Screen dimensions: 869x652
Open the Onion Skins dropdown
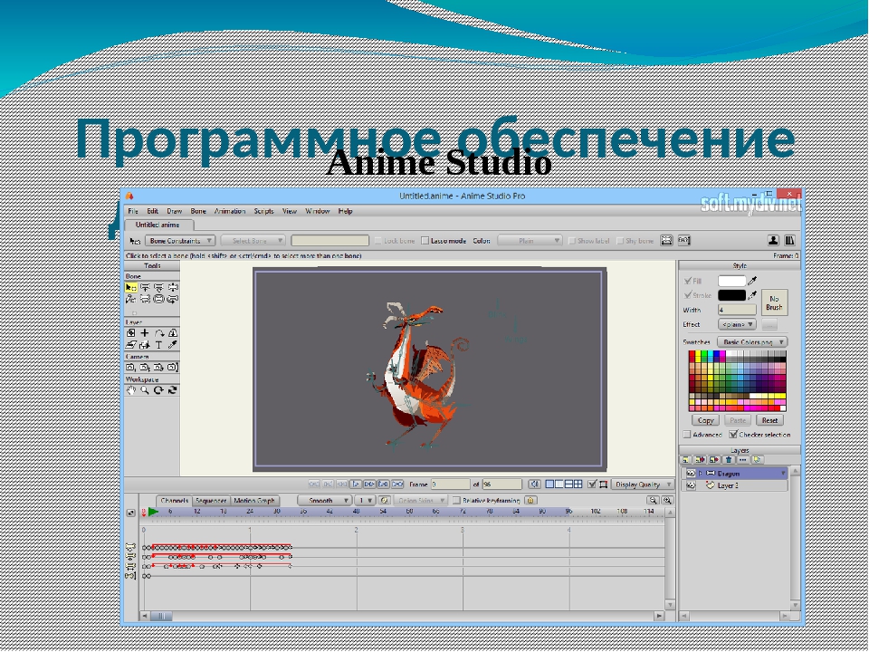(x=420, y=500)
